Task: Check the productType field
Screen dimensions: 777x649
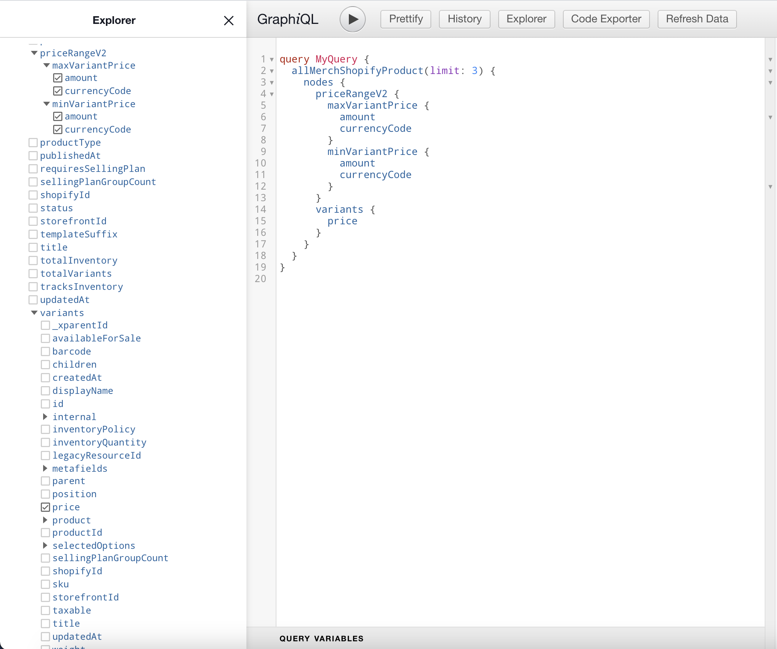Action: pyautogui.click(x=33, y=143)
